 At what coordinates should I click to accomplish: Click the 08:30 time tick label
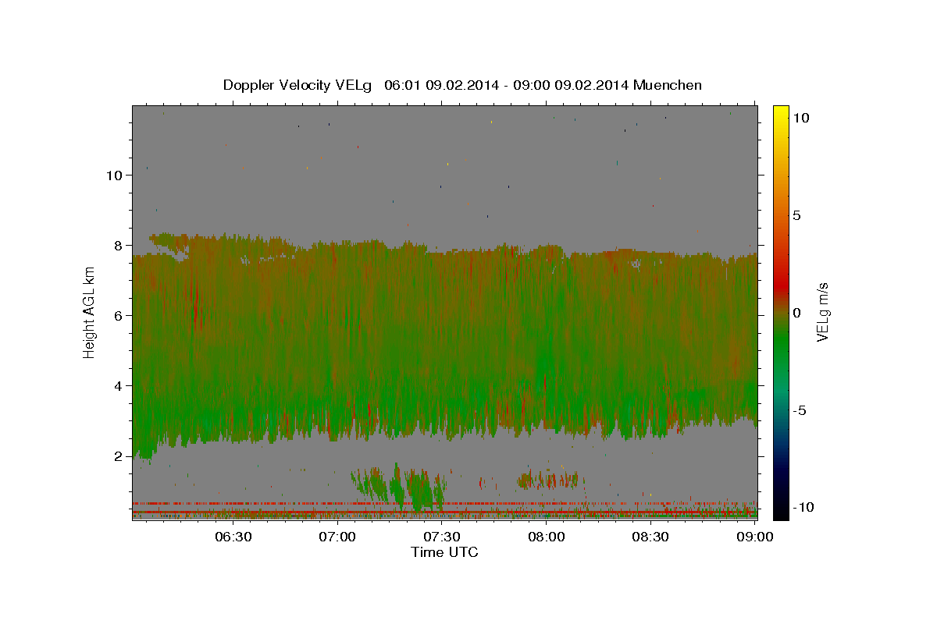tap(650, 537)
